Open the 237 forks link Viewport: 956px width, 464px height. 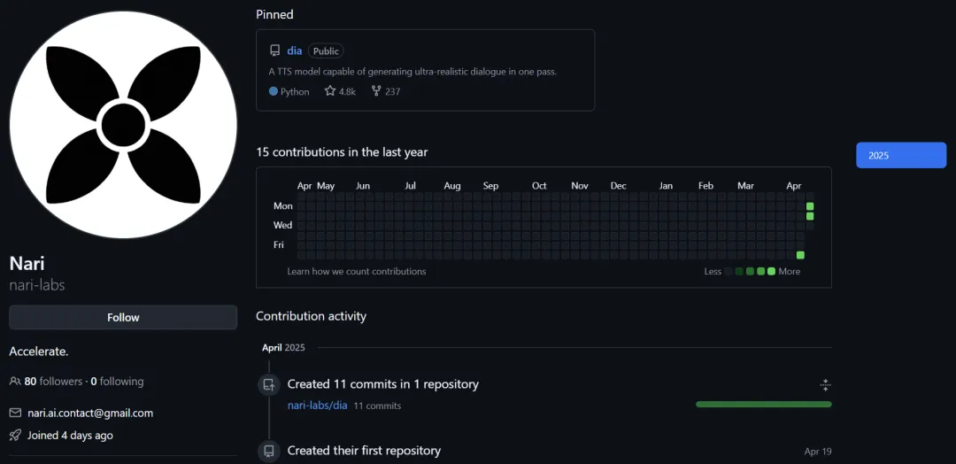tap(385, 91)
